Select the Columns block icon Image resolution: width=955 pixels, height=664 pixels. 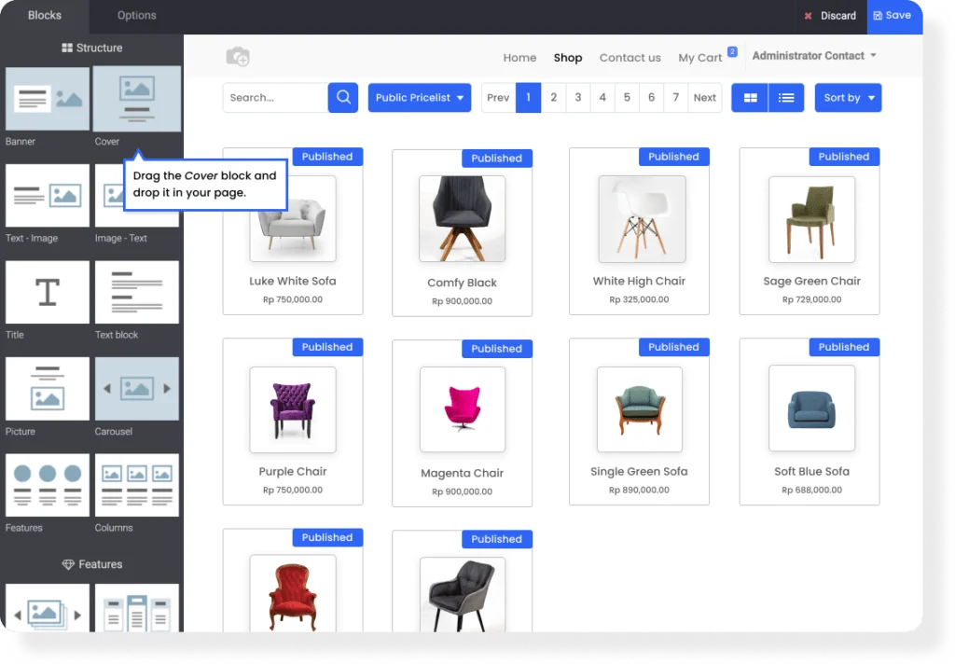click(137, 486)
